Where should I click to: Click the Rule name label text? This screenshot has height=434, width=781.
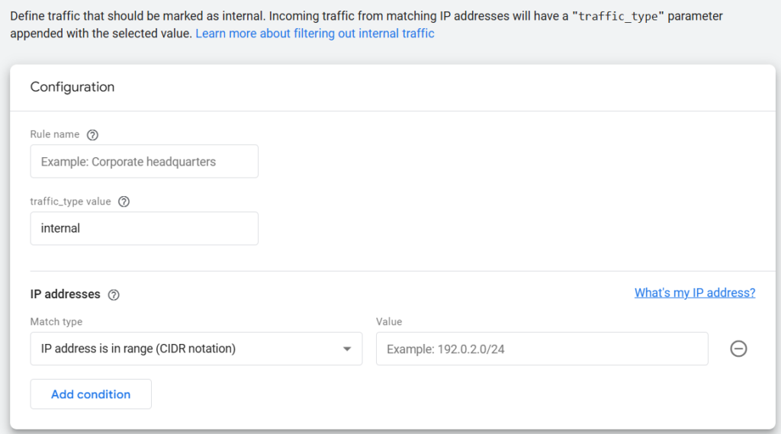55,134
